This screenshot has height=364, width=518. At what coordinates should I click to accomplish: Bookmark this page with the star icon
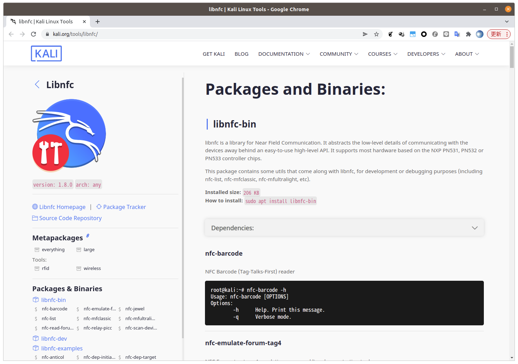click(376, 34)
